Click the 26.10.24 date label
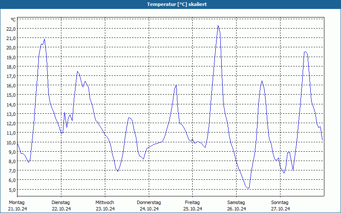Viewport: 341px width, 213px height. [x=237, y=209]
